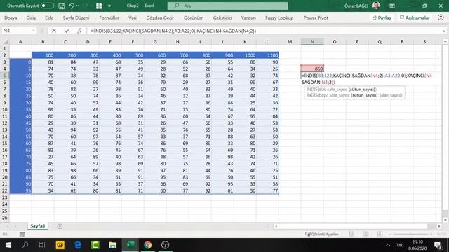
Task: Open Ribbon Display Options icon
Action: 392,6
